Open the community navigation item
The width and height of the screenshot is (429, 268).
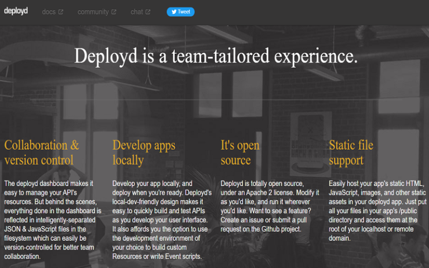93,12
